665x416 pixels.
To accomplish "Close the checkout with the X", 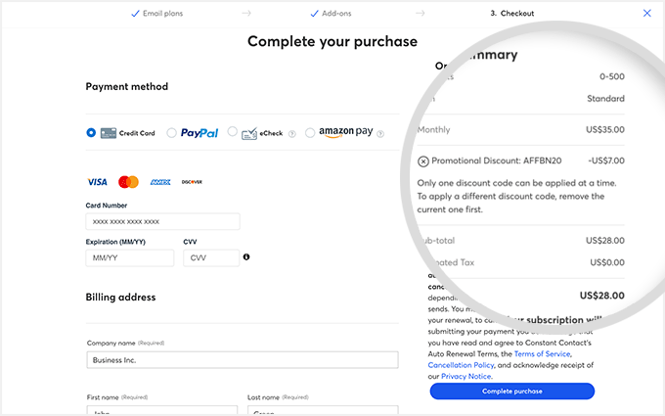I will (646, 14).
